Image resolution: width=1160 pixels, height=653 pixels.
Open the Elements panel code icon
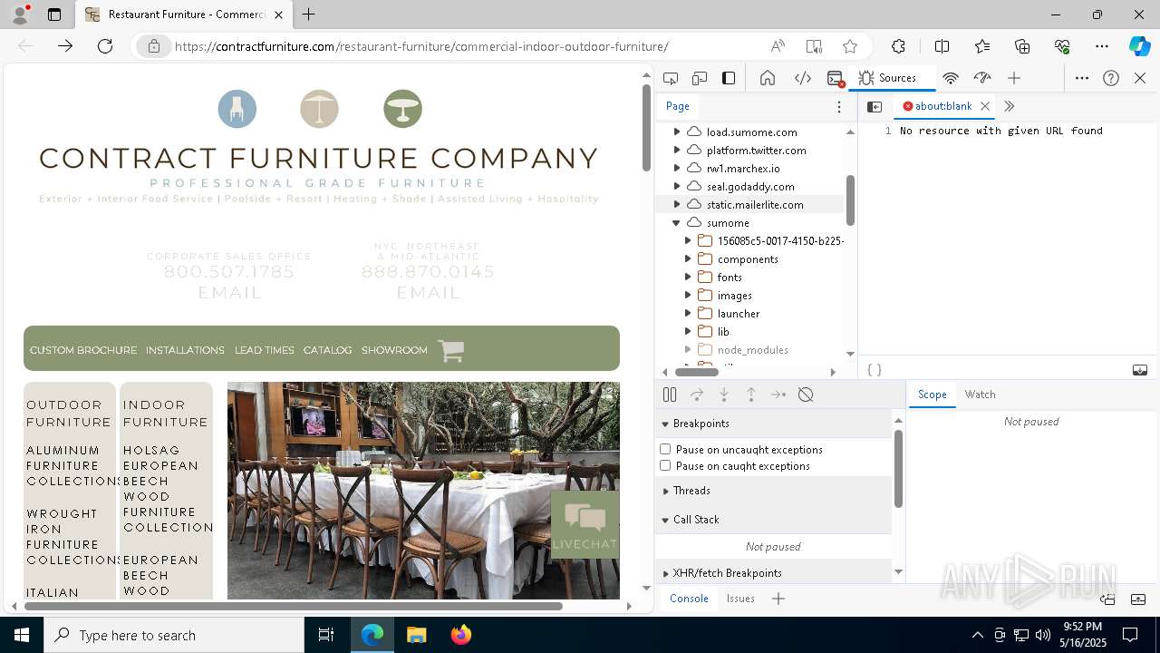(802, 78)
